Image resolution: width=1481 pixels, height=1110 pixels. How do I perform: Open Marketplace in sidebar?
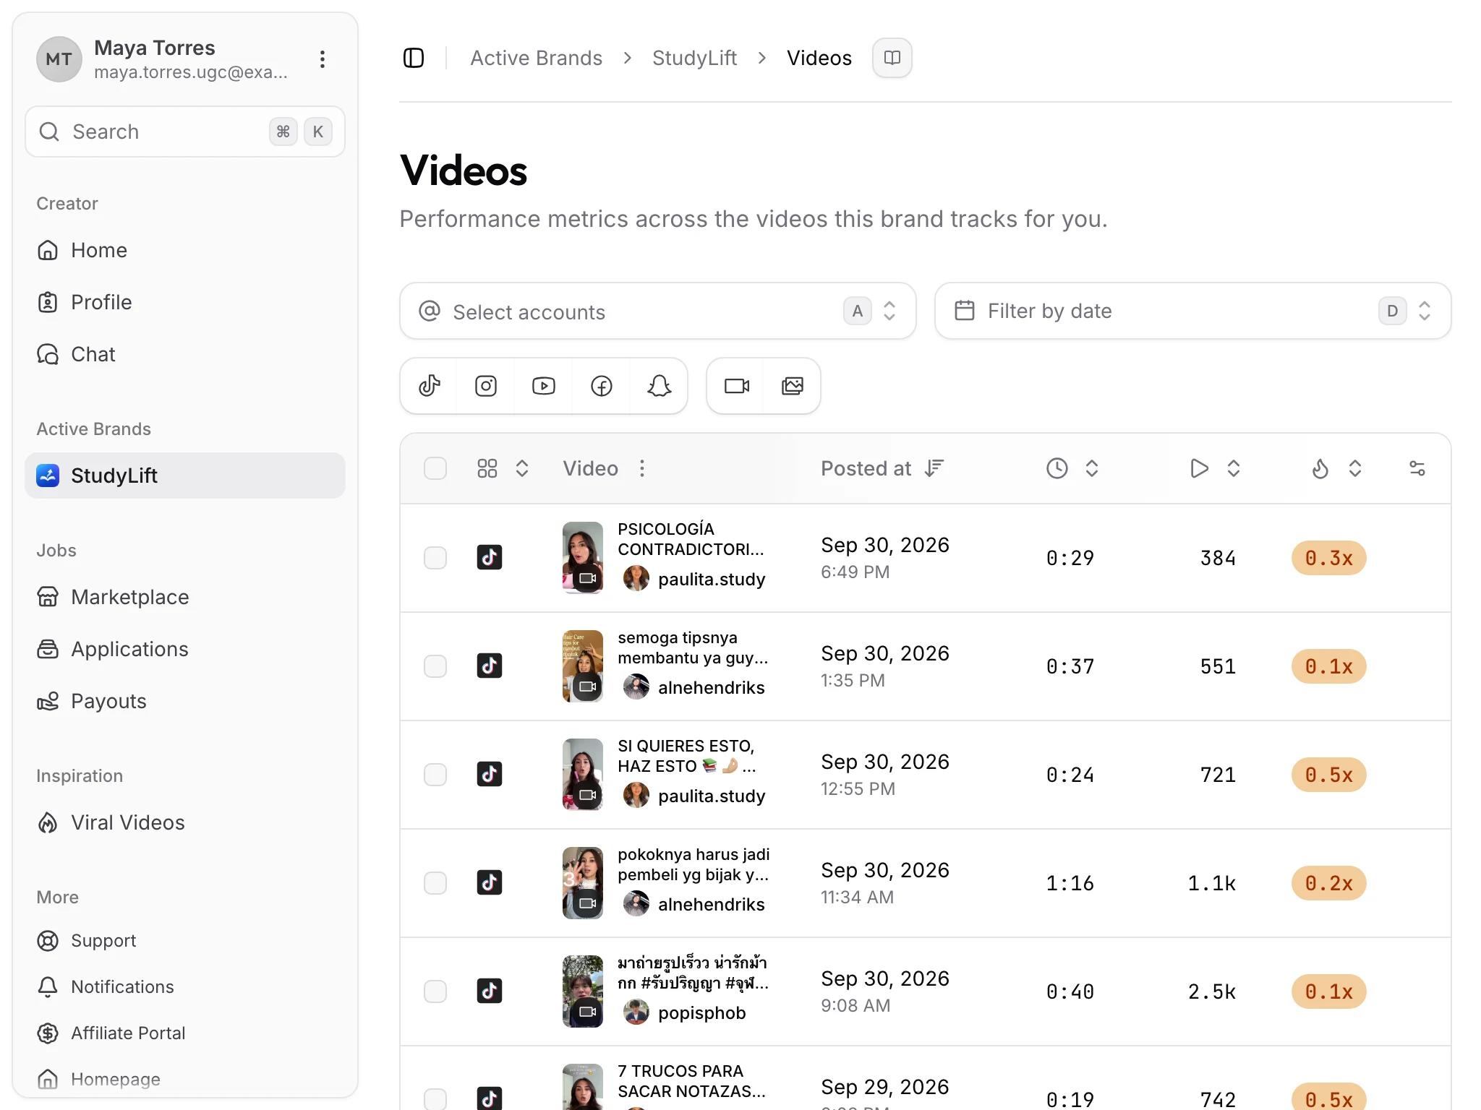(x=185, y=597)
